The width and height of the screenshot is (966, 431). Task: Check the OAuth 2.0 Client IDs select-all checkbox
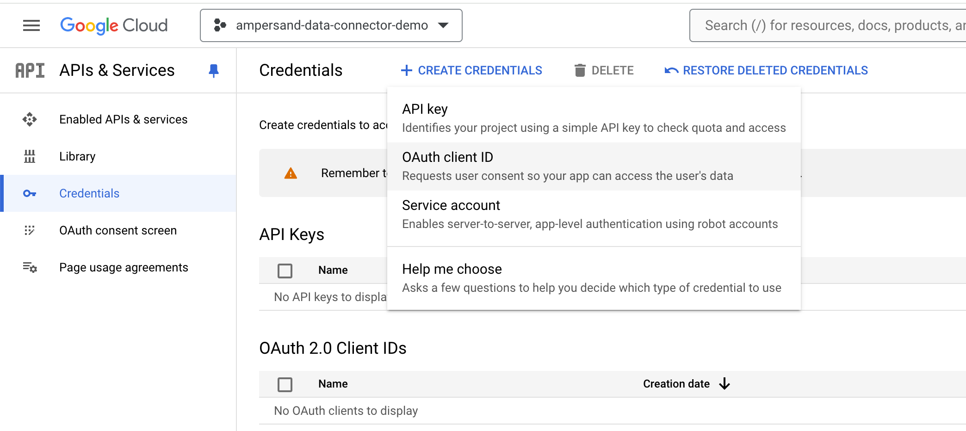285,384
